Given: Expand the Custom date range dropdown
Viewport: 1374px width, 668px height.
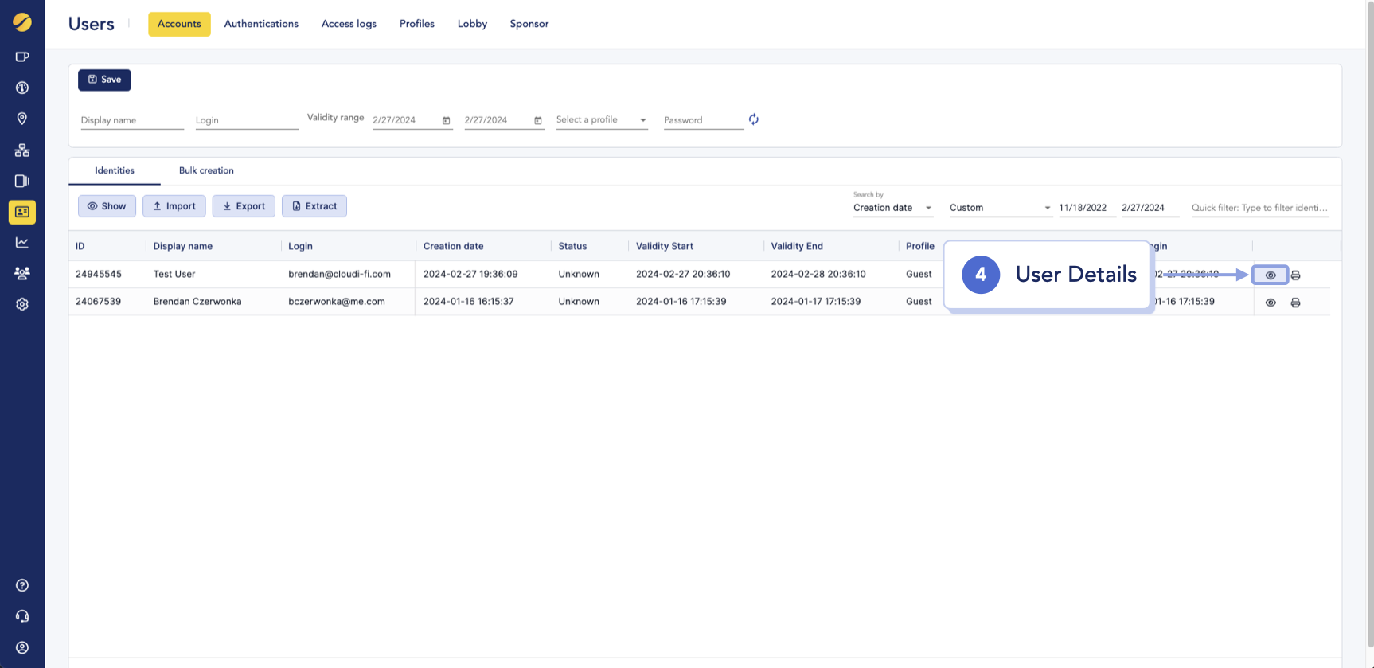Looking at the screenshot, I should click(x=1000, y=208).
